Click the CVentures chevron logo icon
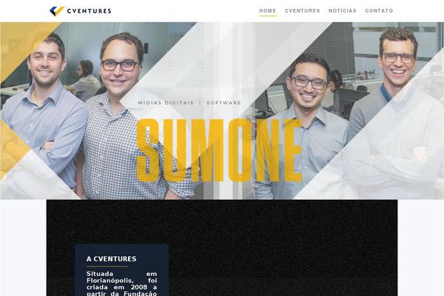This screenshot has width=444, height=296. pos(57,11)
